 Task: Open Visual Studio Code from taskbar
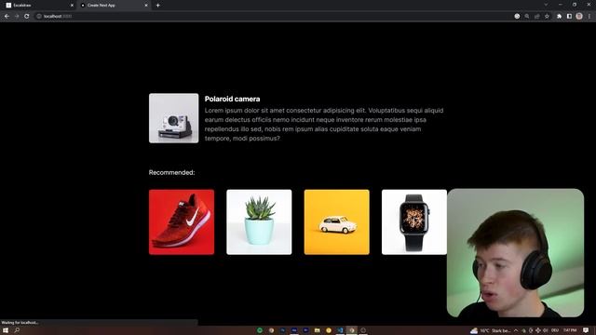[340, 330]
